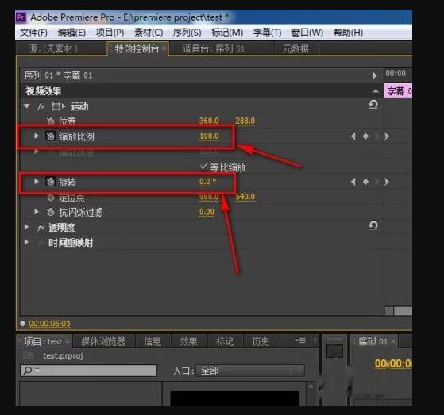Screen dimensions: 444x415
Task: Click the current timecode 00:00:05:03
Action: 49,323
